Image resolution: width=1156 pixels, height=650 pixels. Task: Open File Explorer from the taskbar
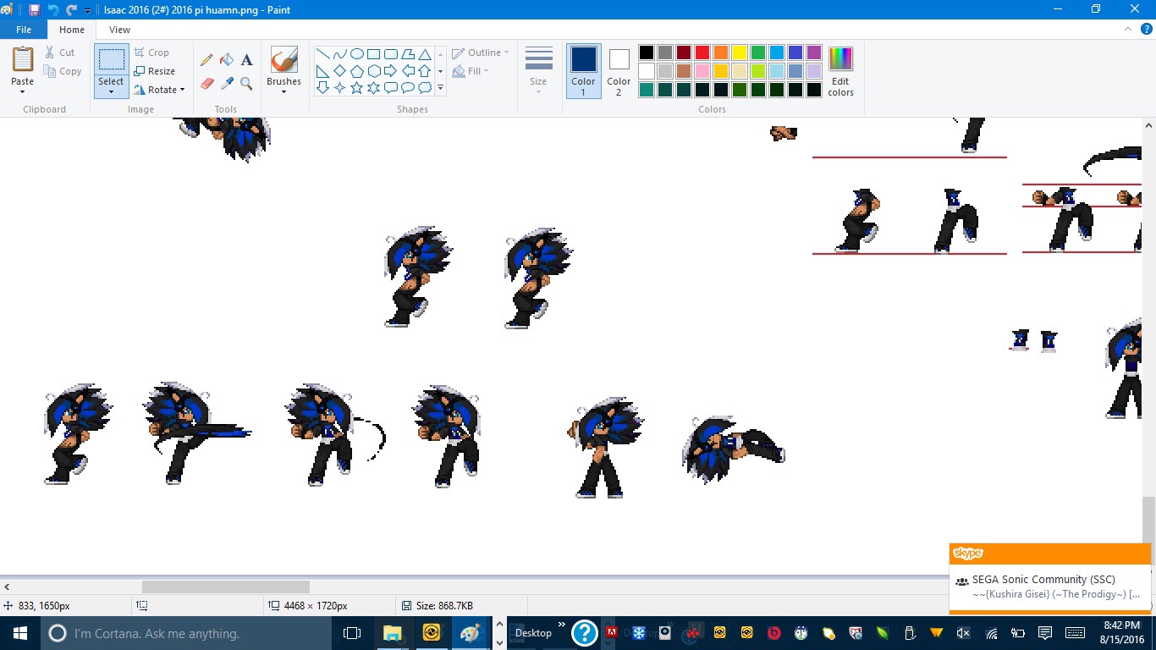[393, 633]
